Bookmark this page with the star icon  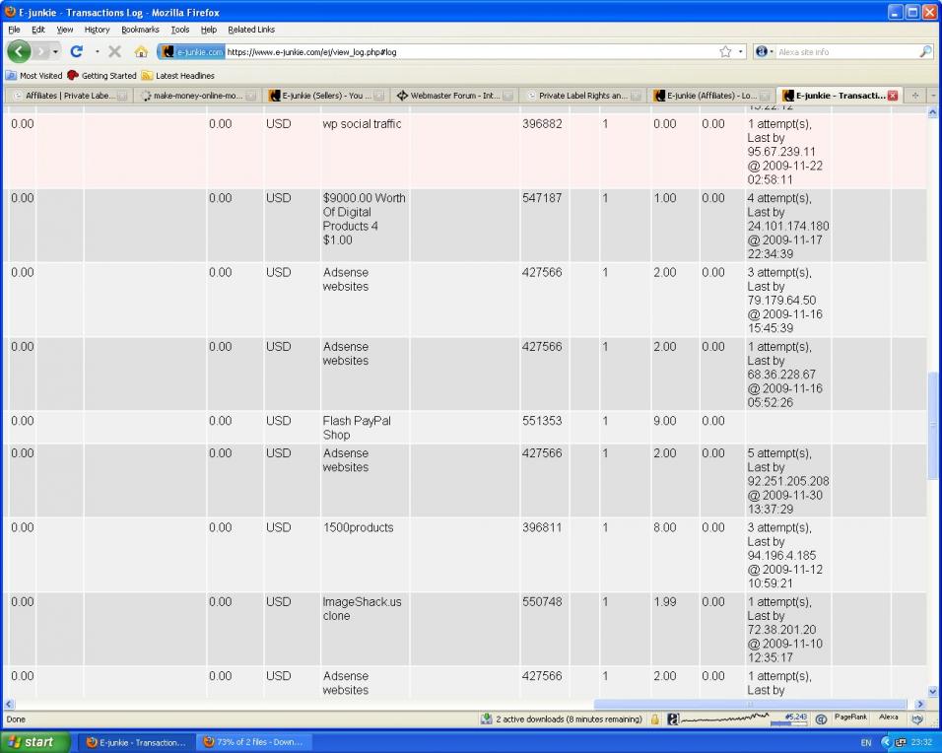725,51
